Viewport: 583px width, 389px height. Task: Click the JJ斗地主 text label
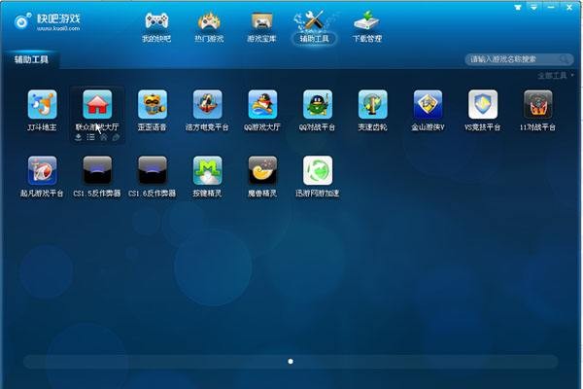(x=42, y=127)
